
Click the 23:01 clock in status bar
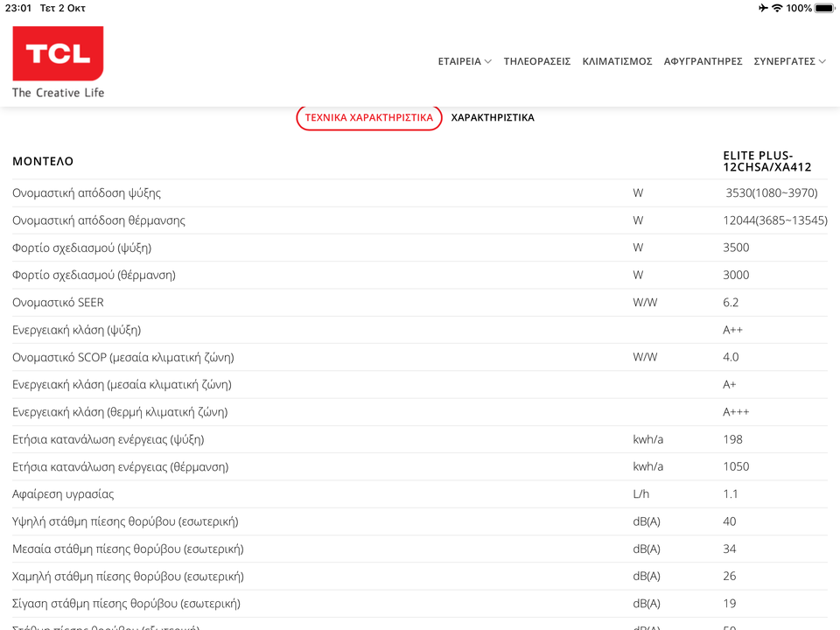18,8
